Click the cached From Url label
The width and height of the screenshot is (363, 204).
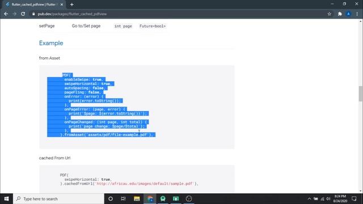[54, 158]
